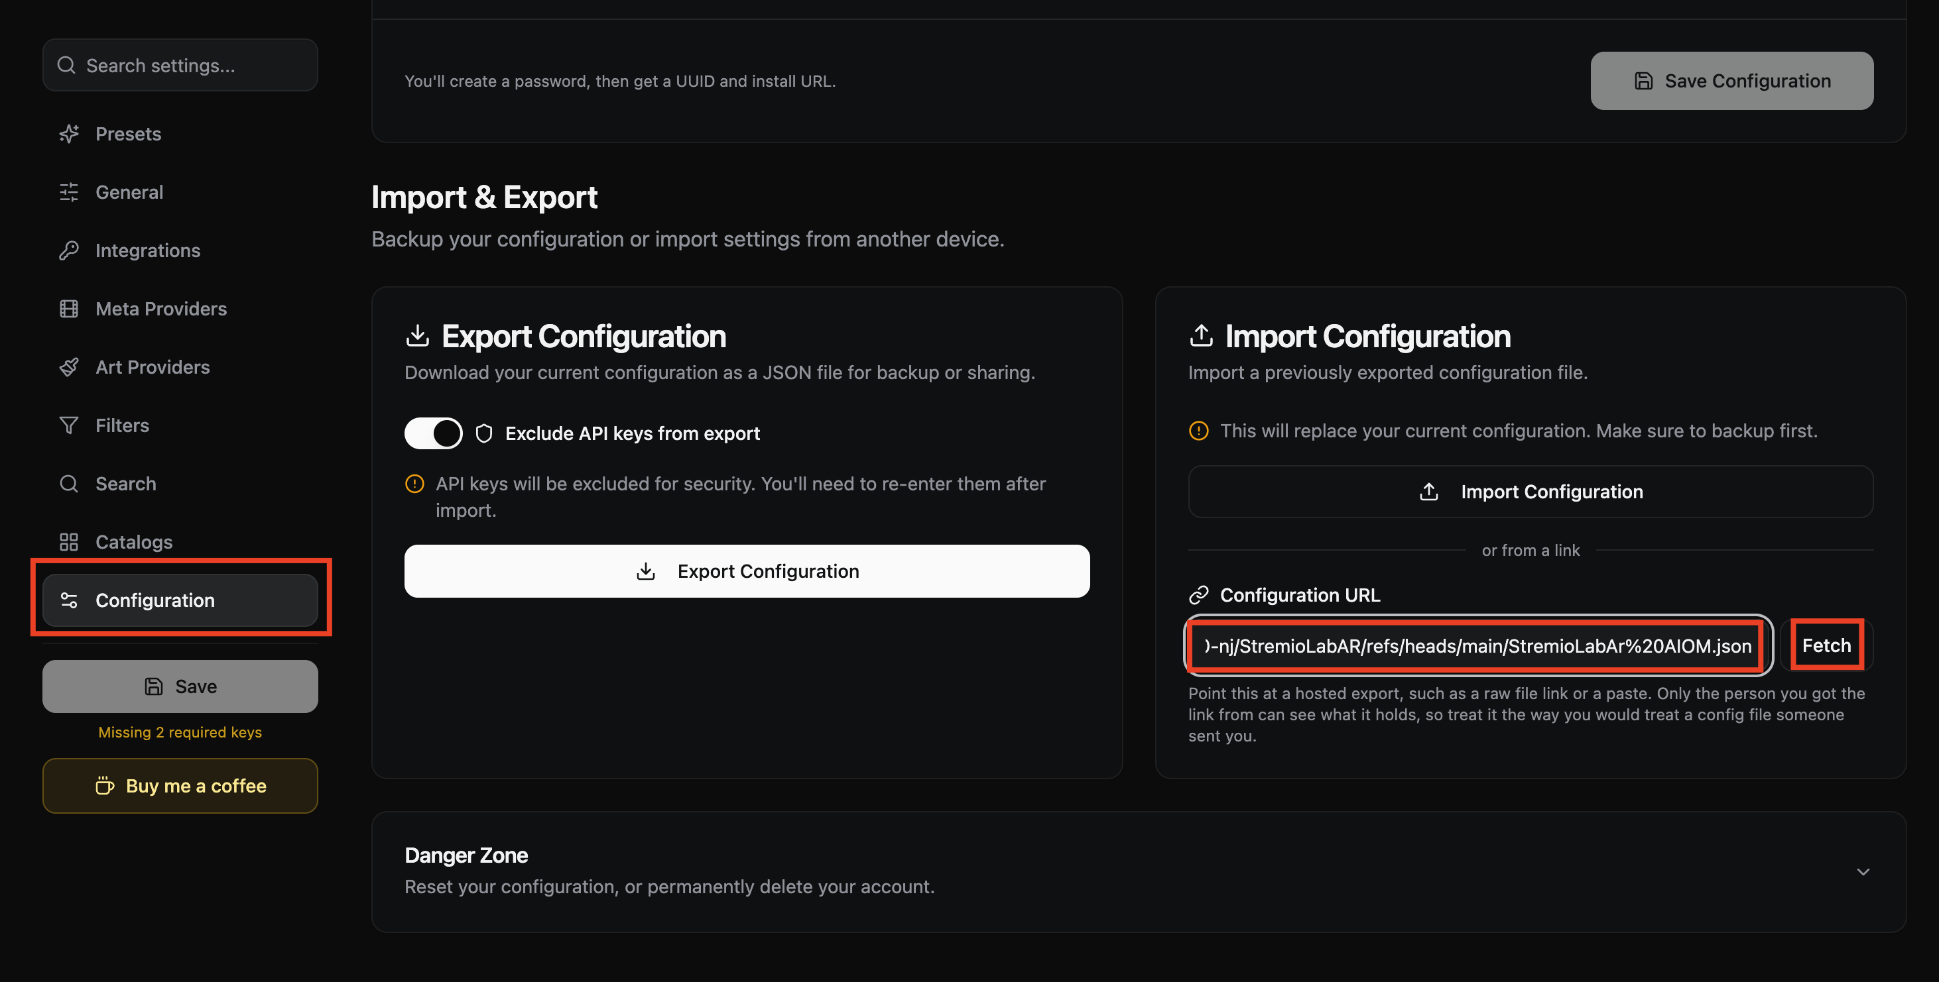The width and height of the screenshot is (1939, 982).
Task: Click the Catalogs grid icon in the sidebar
Action: pyautogui.click(x=68, y=542)
